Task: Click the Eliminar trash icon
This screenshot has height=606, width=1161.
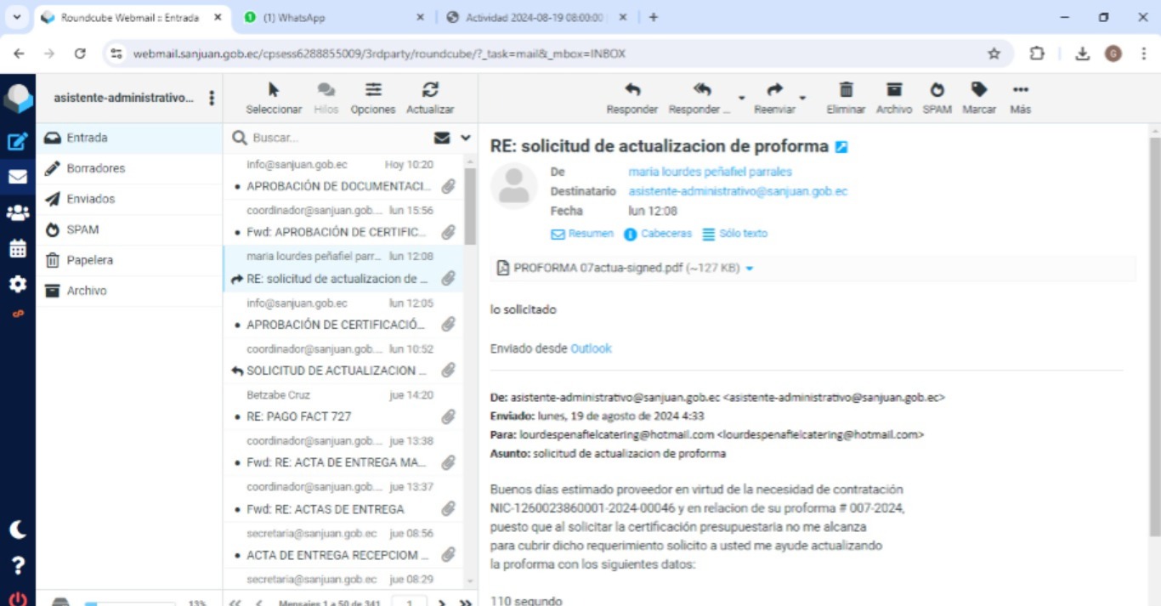Action: point(846,98)
